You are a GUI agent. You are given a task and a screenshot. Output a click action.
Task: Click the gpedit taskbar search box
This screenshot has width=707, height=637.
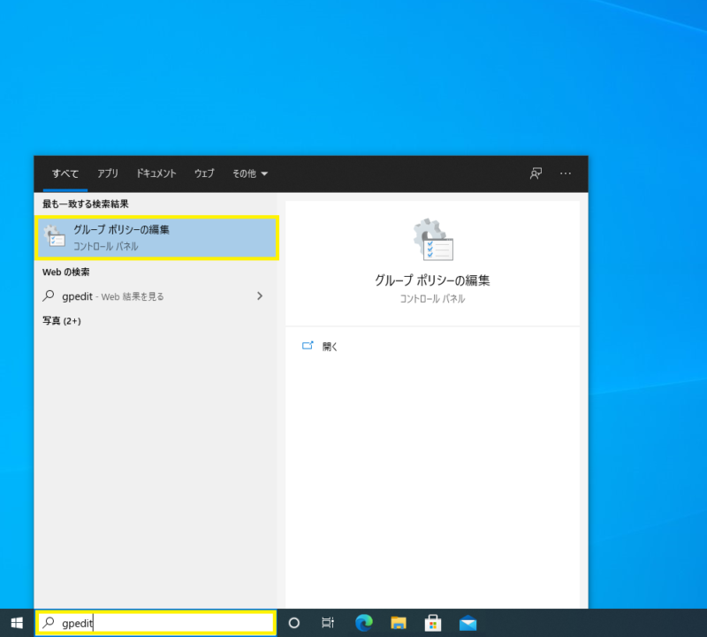tap(156, 623)
